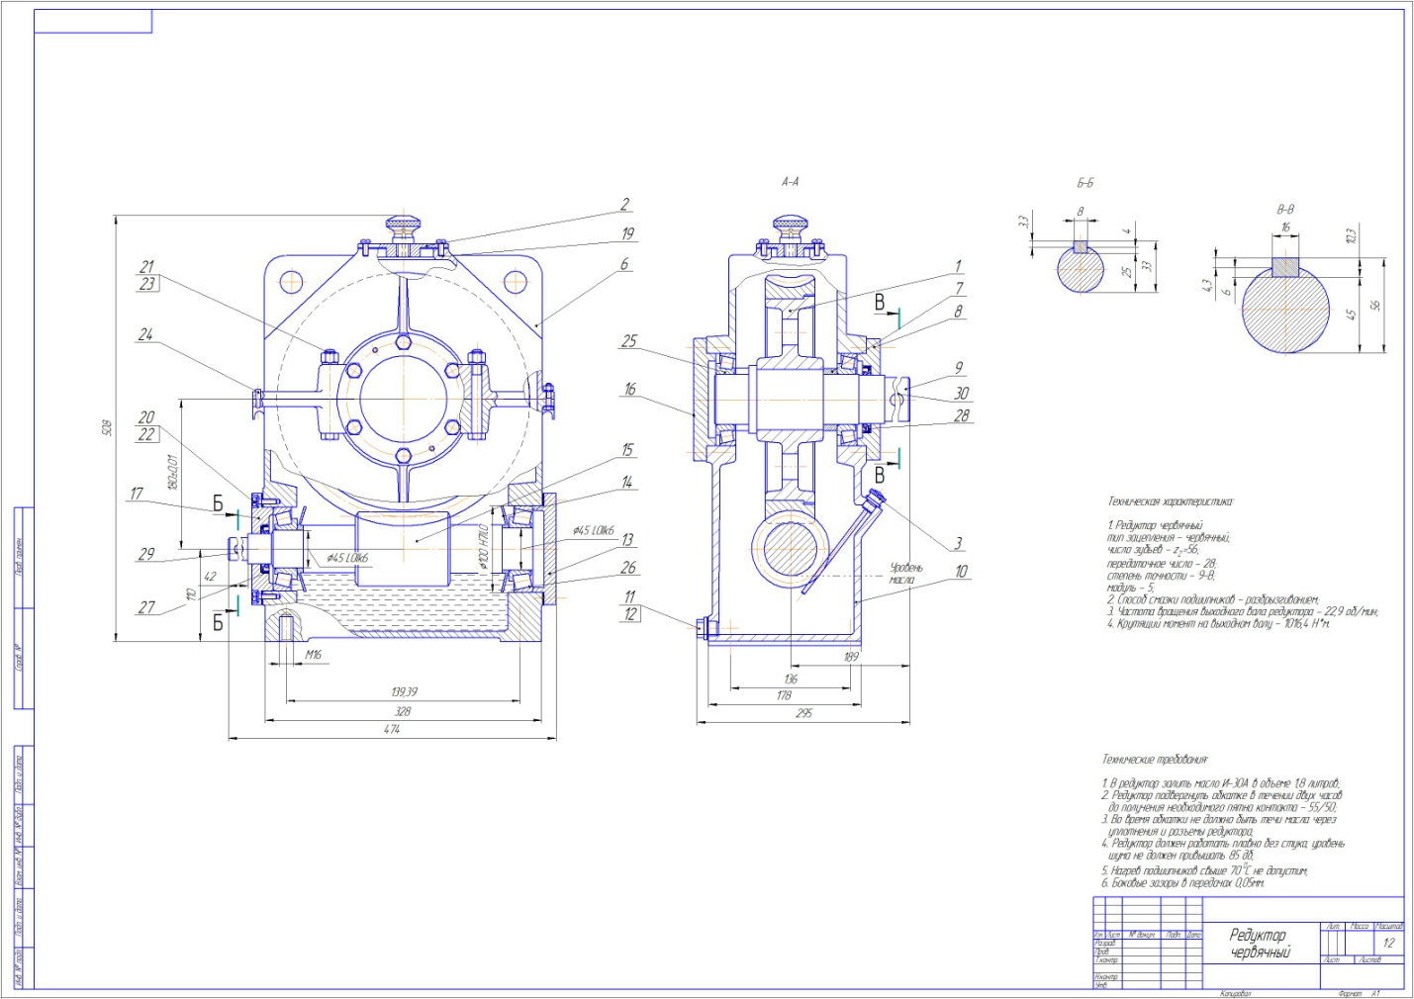Select the '3,3' dimension in section Б-Б
This screenshot has height=999, width=1414.
click(x=1022, y=222)
